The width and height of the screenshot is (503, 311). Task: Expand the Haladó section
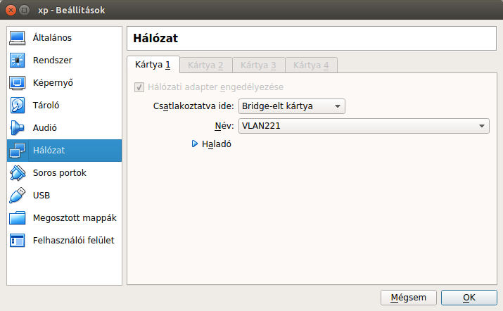211,144
